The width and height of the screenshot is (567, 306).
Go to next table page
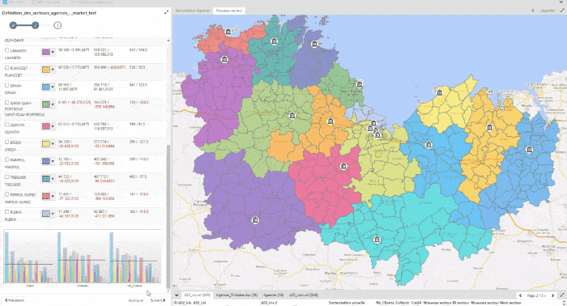click(552, 295)
